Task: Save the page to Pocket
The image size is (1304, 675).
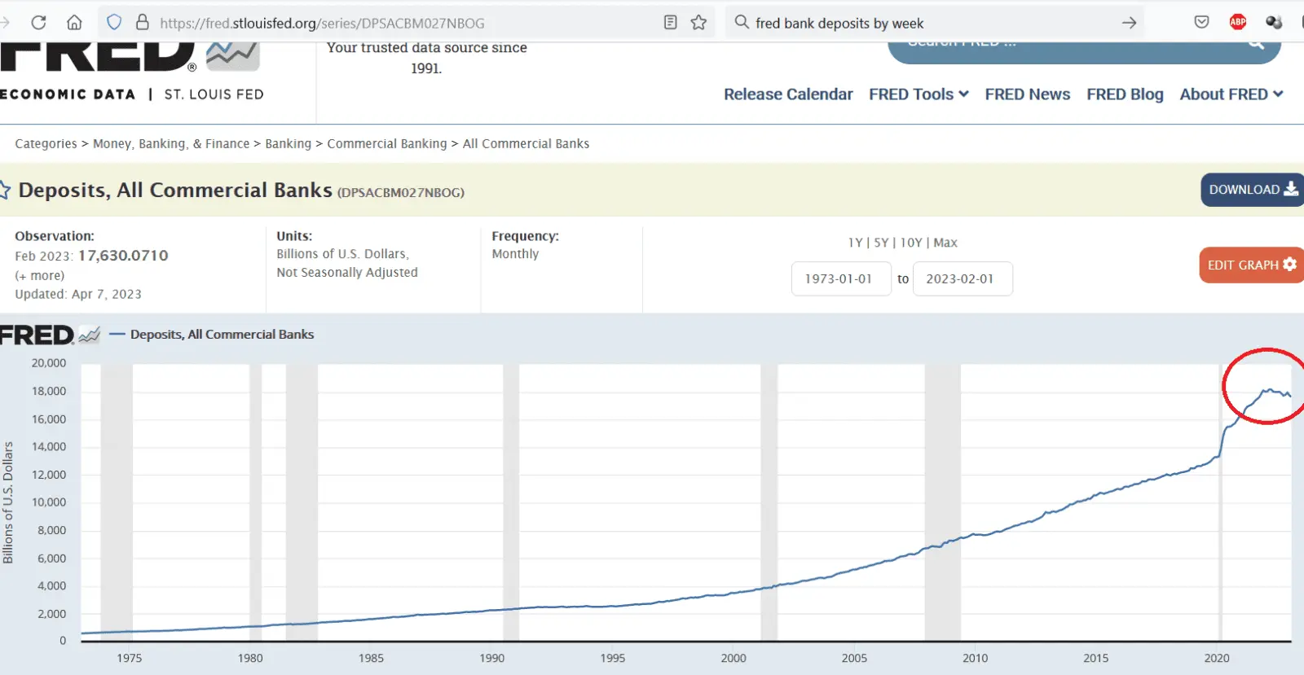Action: point(1201,23)
